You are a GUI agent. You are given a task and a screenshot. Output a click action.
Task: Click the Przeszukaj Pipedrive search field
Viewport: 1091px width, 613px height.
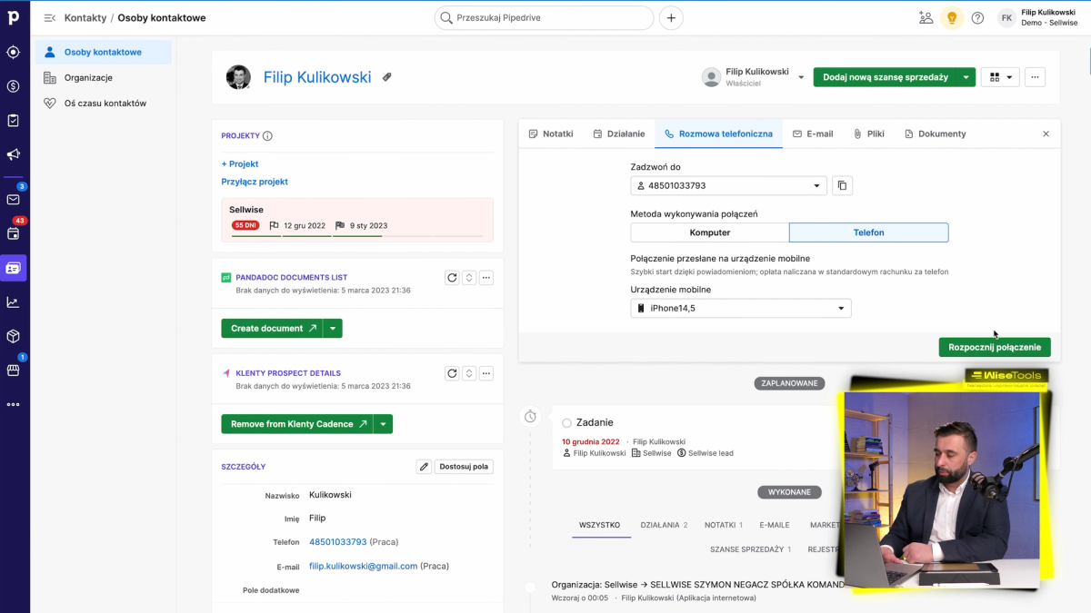click(544, 18)
